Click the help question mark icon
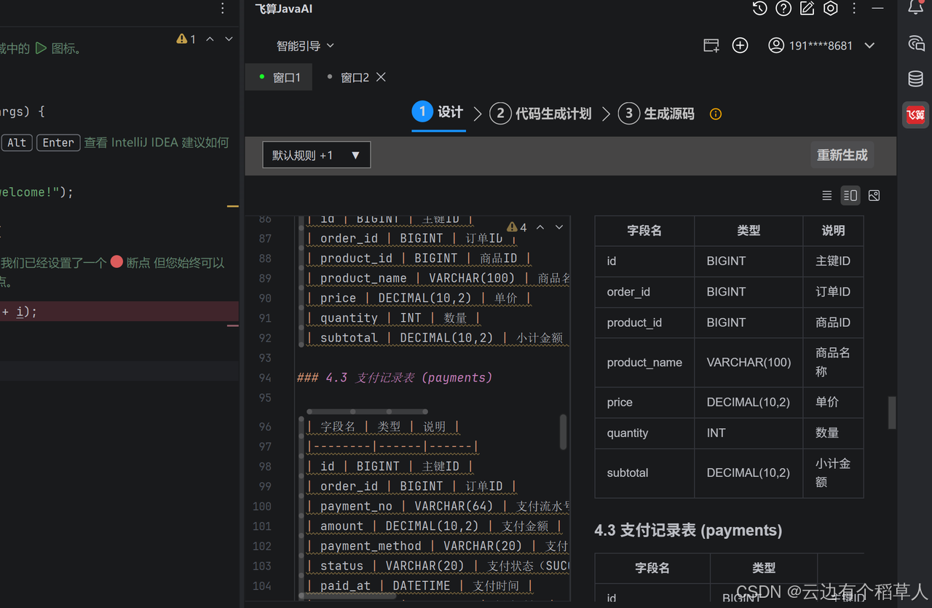 click(x=783, y=9)
